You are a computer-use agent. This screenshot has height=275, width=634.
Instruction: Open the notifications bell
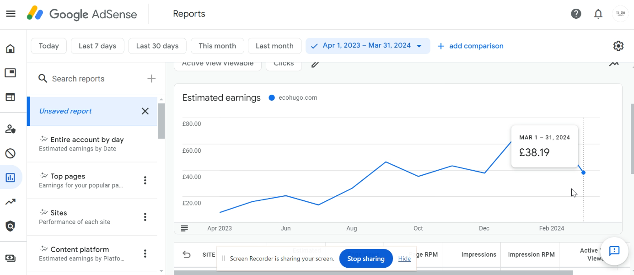click(598, 14)
